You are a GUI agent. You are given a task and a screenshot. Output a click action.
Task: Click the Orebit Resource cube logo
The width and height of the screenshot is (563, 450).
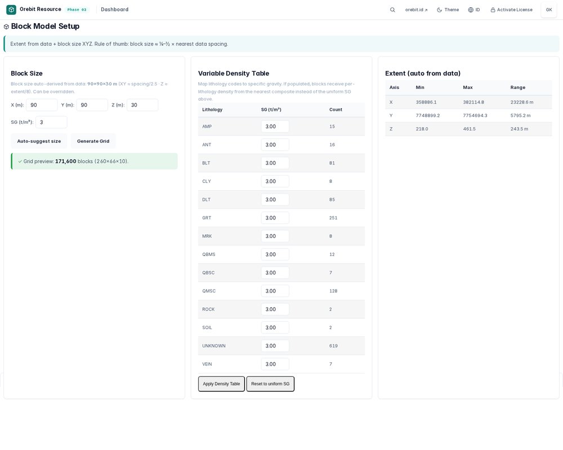(x=11, y=10)
